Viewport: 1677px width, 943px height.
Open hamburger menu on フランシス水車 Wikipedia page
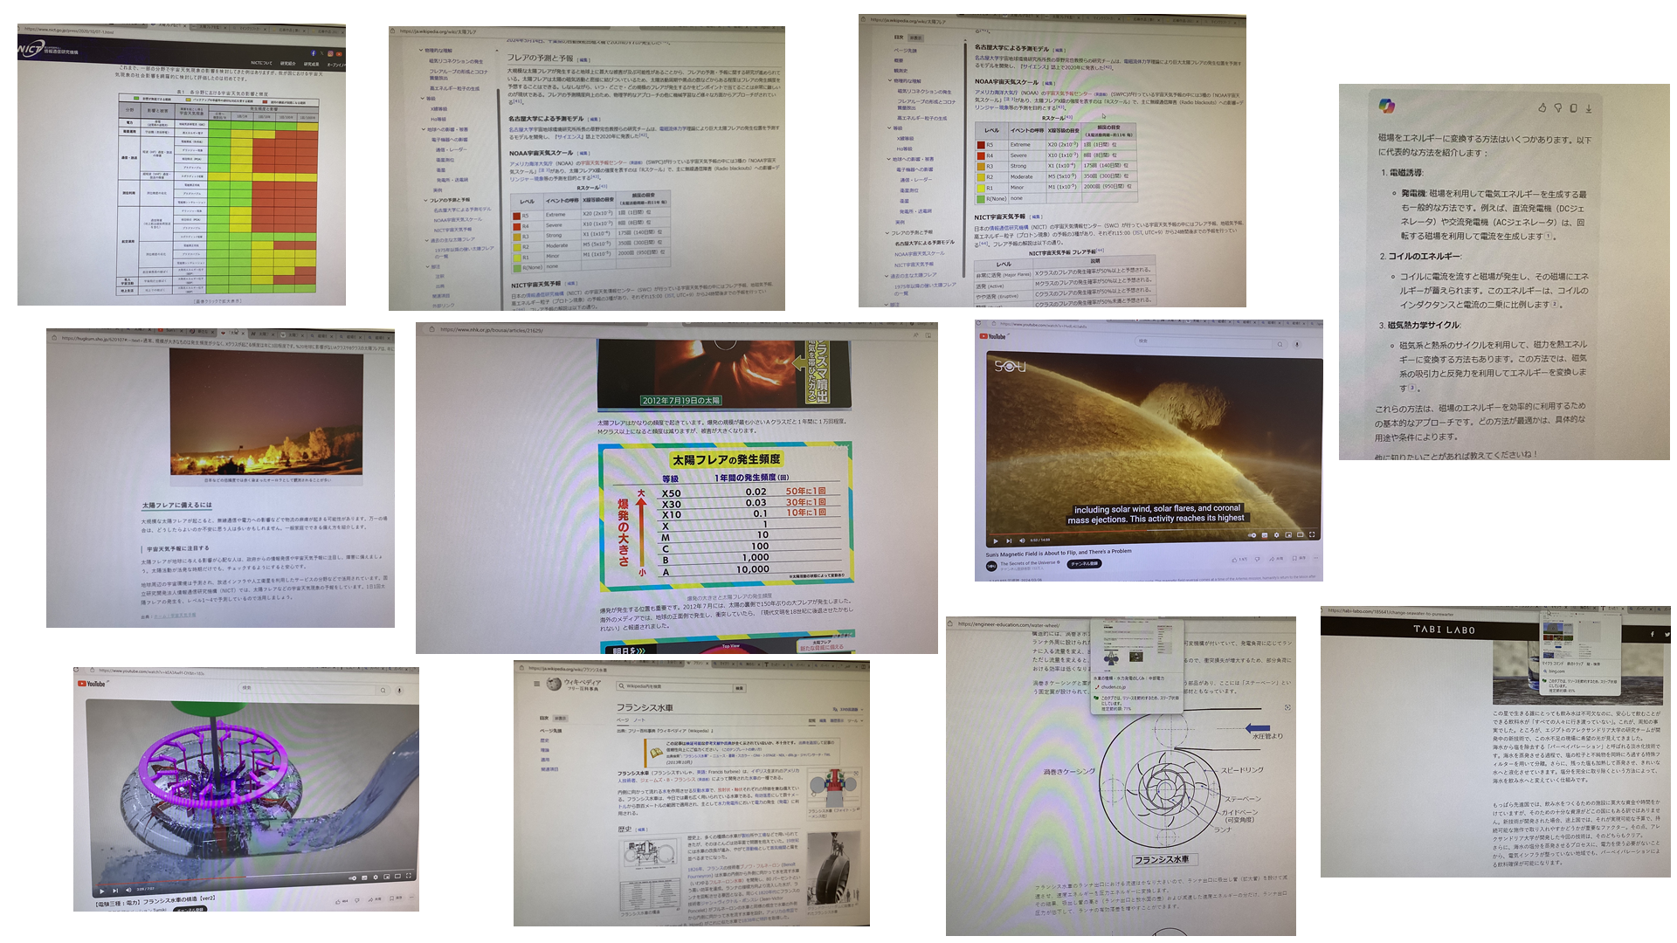pyautogui.click(x=537, y=684)
